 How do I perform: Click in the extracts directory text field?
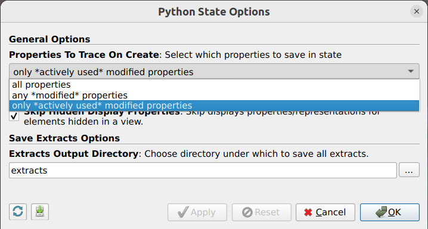point(203,171)
